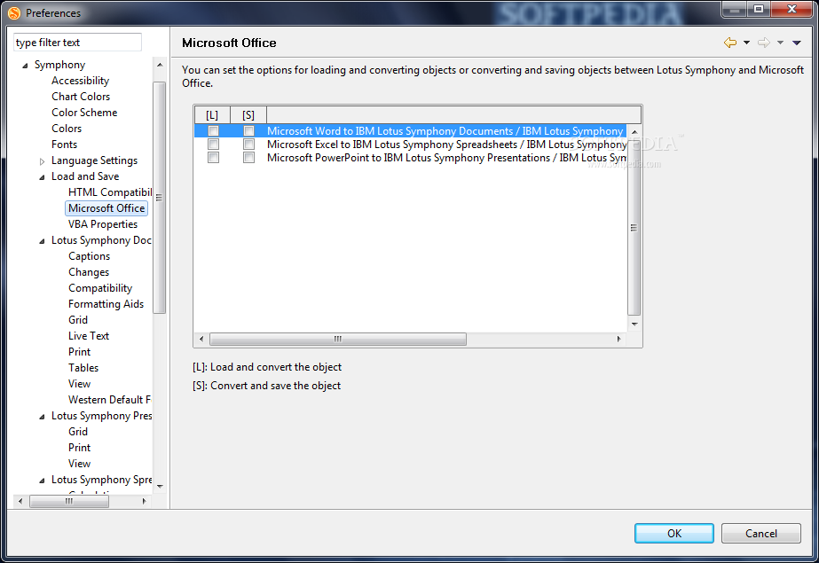Select Print under Lotus Symphony Presentations

79,448
